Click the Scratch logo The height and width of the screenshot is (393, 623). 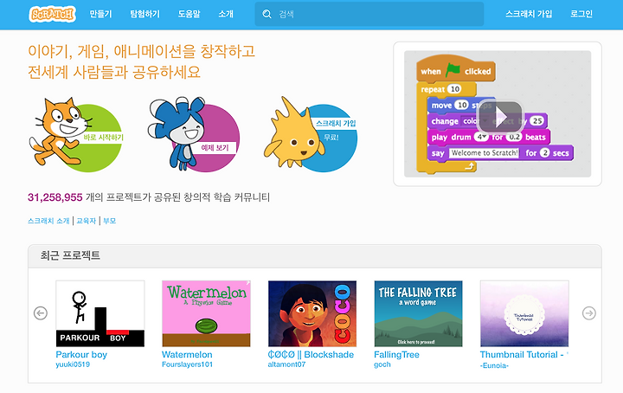coord(52,15)
